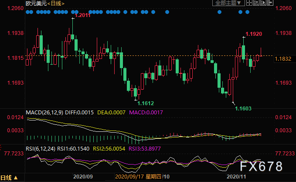Screen dimensions: 296x182
Task: Click the isolated blue dot right of the main dot cluster
Action: [x=167, y=12]
